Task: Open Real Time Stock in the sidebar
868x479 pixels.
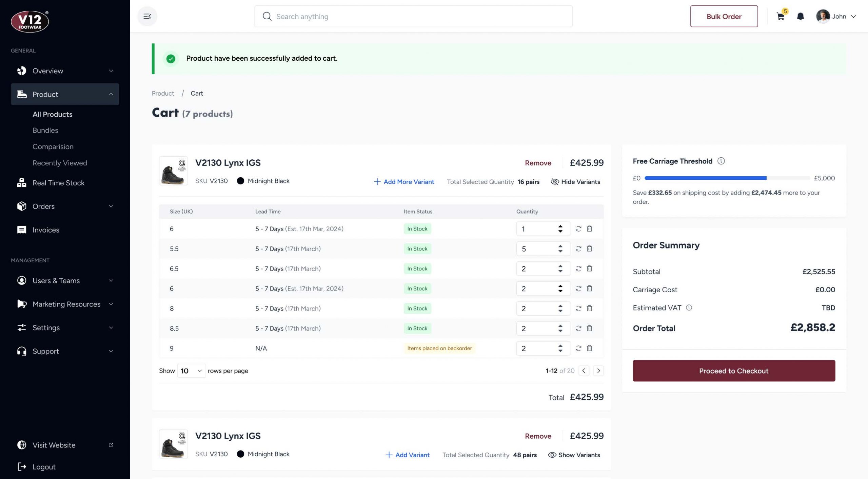Action: point(58,183)
